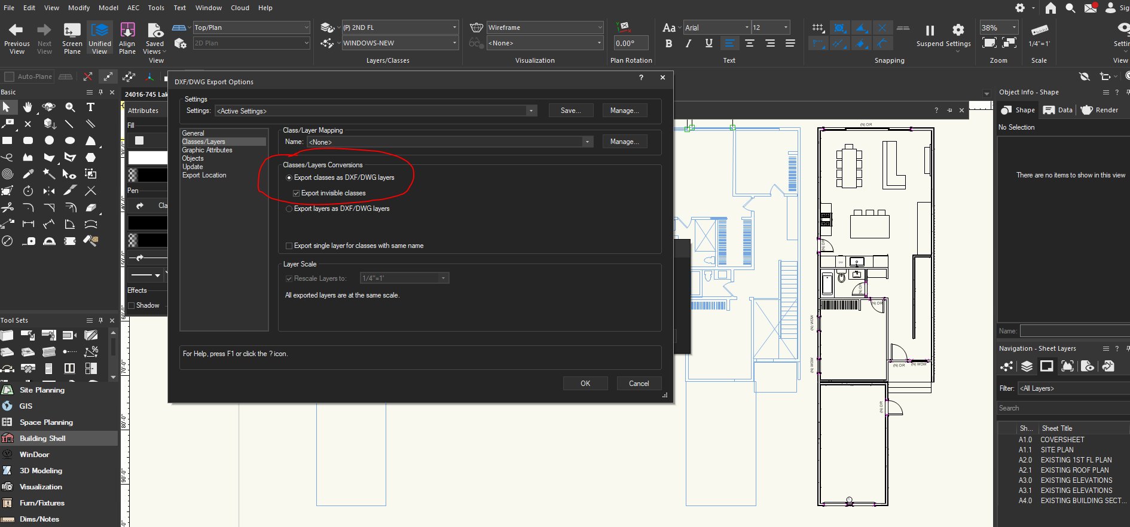Select Export layers as DXF/DWG layers
The height and width of the screenshot is (527, 1130).
[x=289, y=209]
